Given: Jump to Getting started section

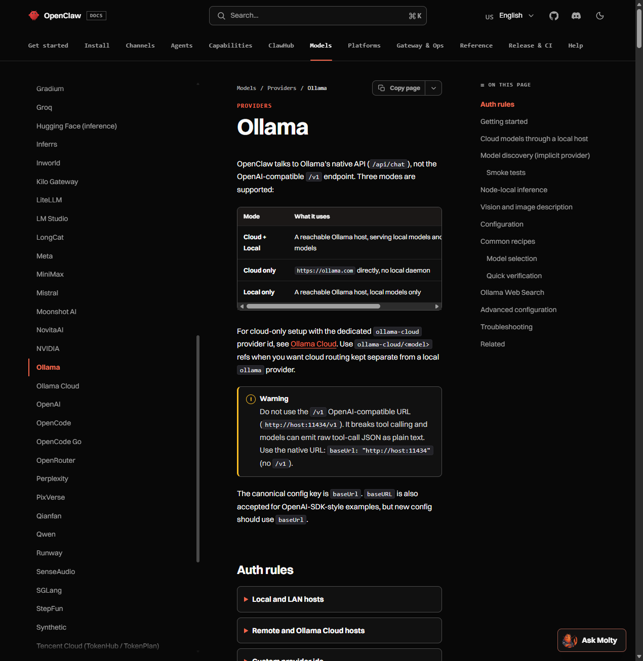Looking at the screenshot, I should [504, 121].
